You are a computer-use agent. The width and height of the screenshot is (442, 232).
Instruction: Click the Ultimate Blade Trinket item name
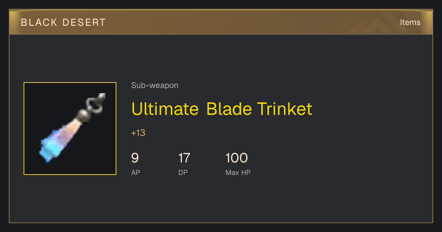click(x=222, y=109)
